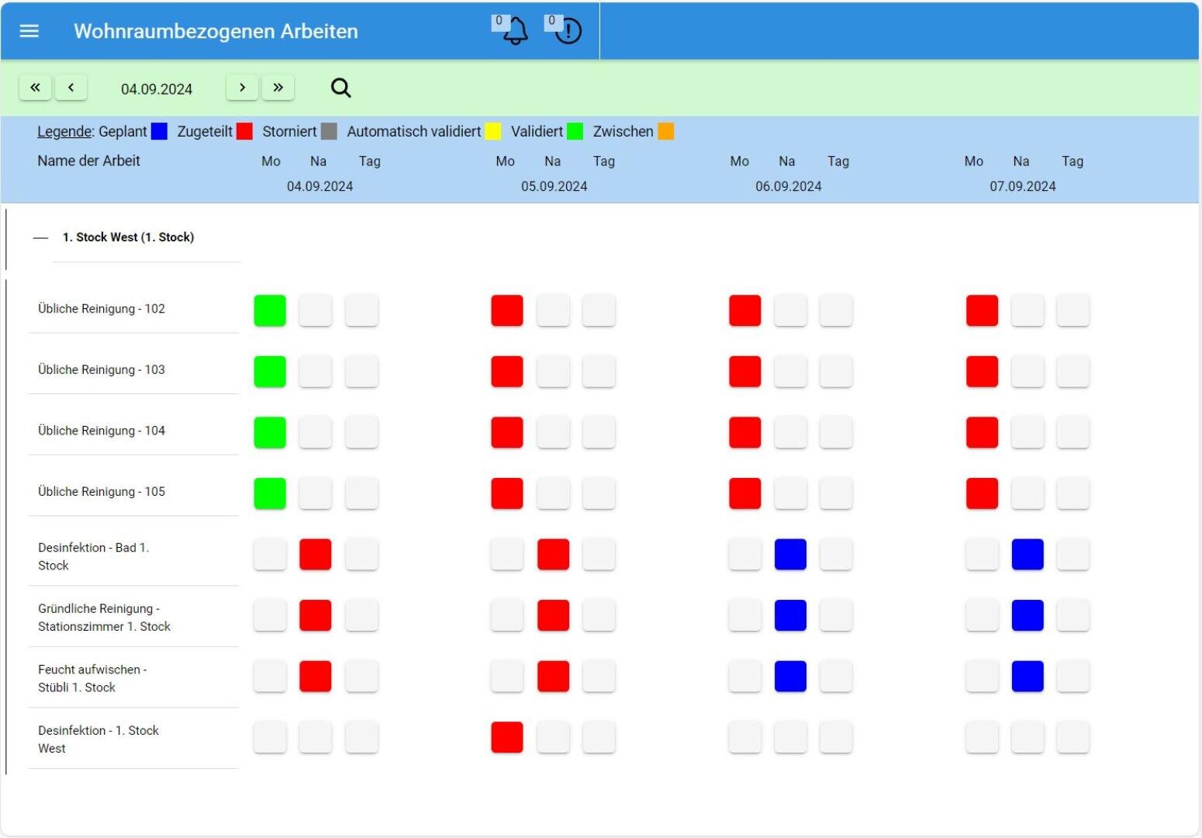Open the hamburger navigation menu
Image resolution: width=1202 pixels, height=838 pixels.
point(29,31)
